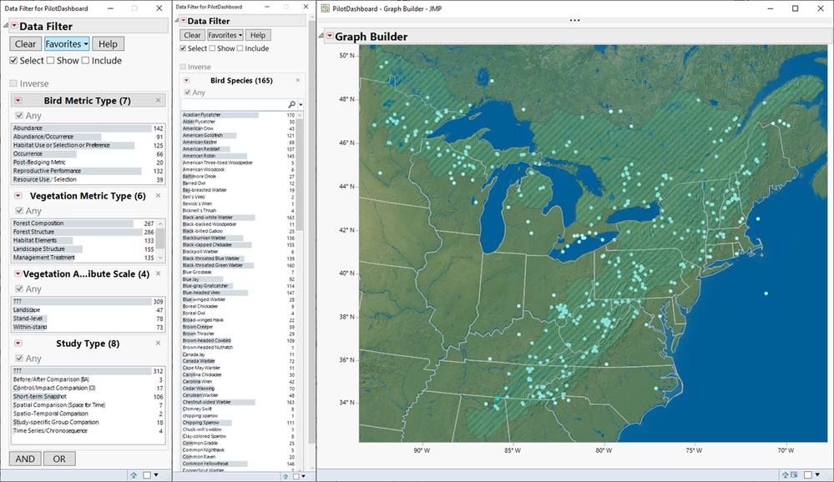Remove the Study Type filter
Viewport: 834px width, 482px height.
[158, 343]
